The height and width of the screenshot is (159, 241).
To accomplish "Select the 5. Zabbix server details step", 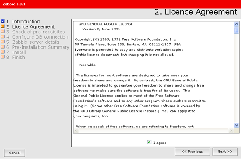I will pyautogui.click(x=33, y=42).
